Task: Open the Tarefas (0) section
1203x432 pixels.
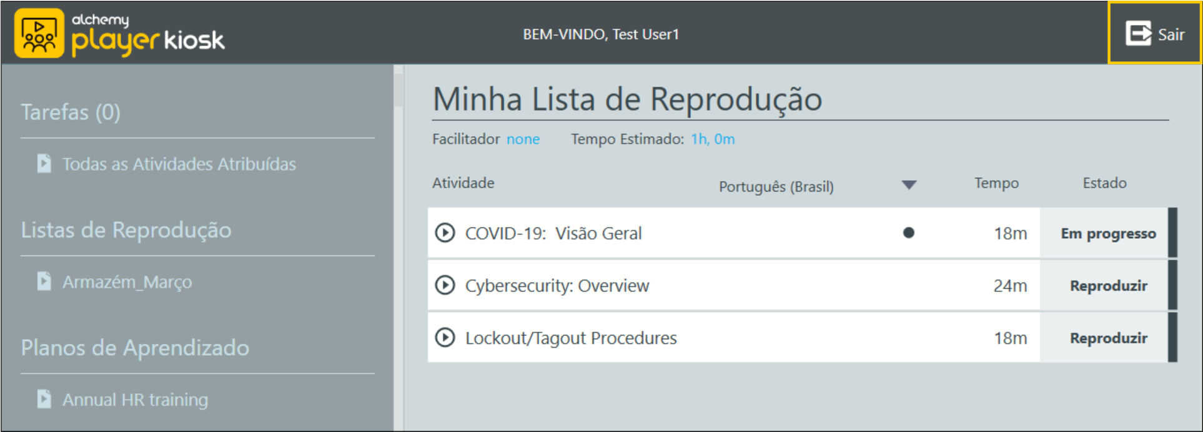Action: [x=71, y=112]
